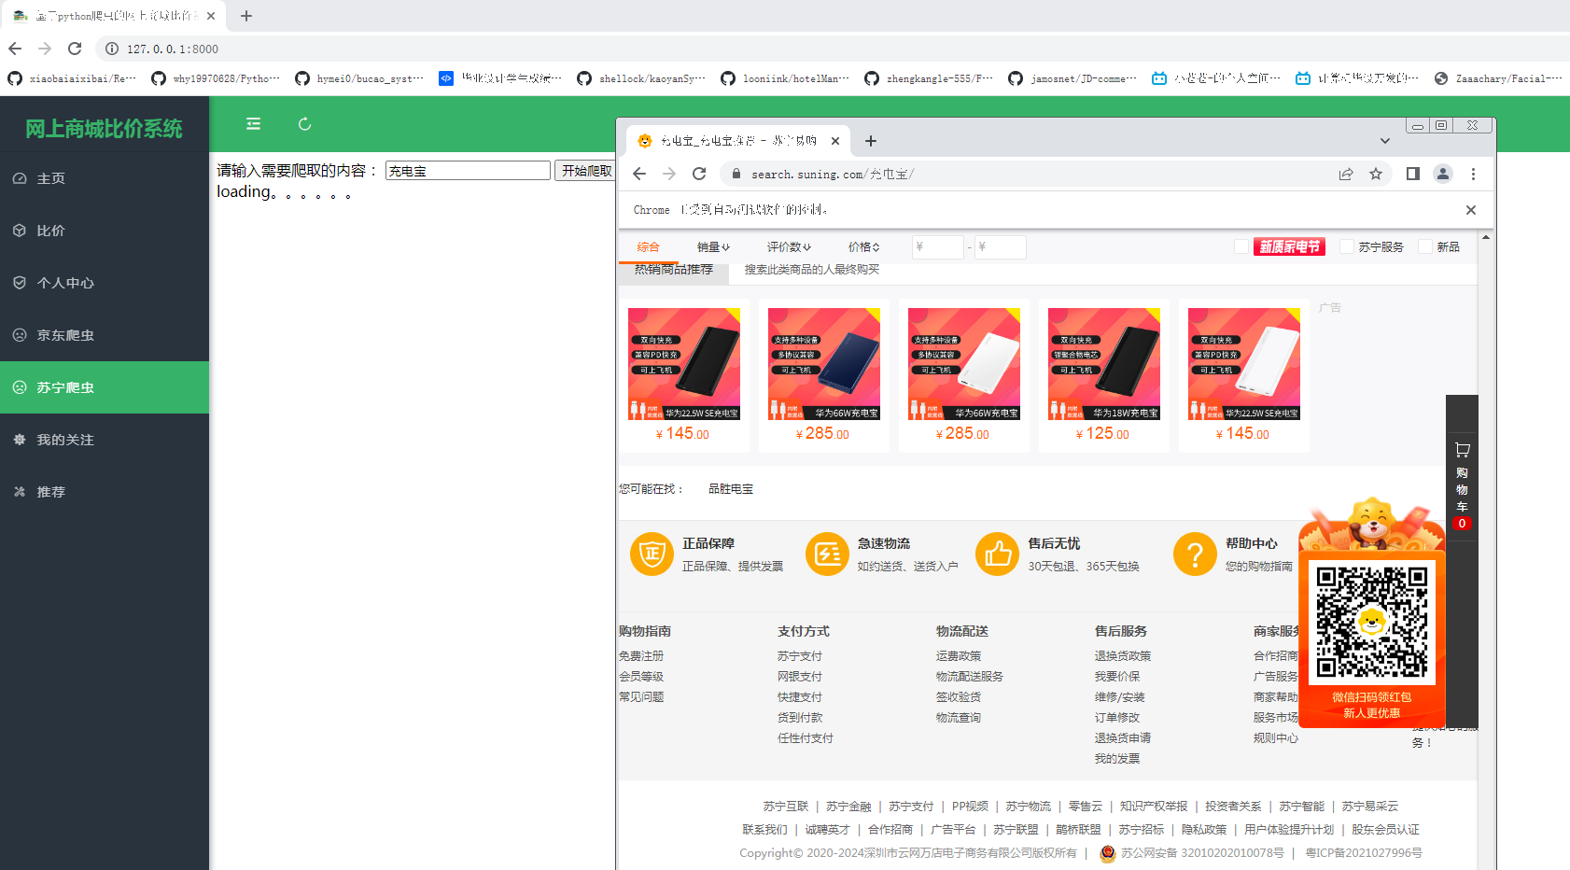This screenshot has width=1570, height=870.
Task: Click the 急速物流 delivery icon
Action: [x=827, y=554]
